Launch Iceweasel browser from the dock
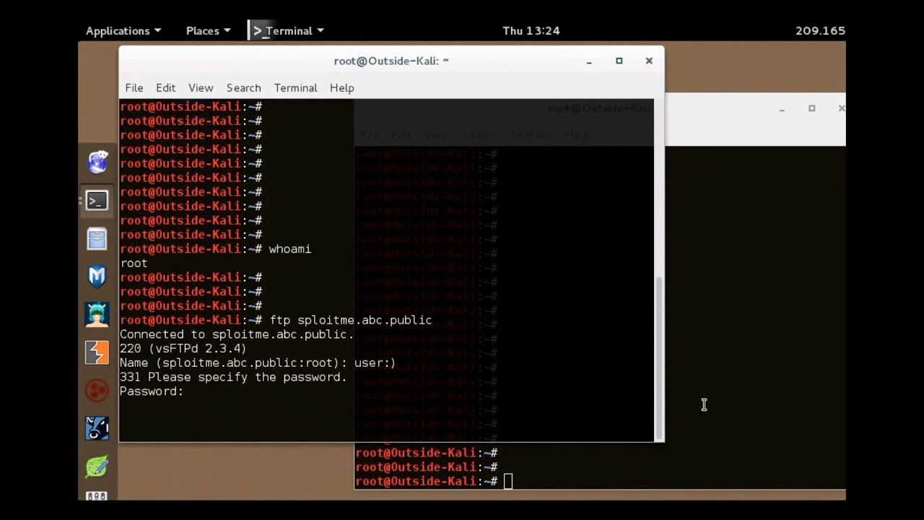The image size is (924, 520). (97, 162)
